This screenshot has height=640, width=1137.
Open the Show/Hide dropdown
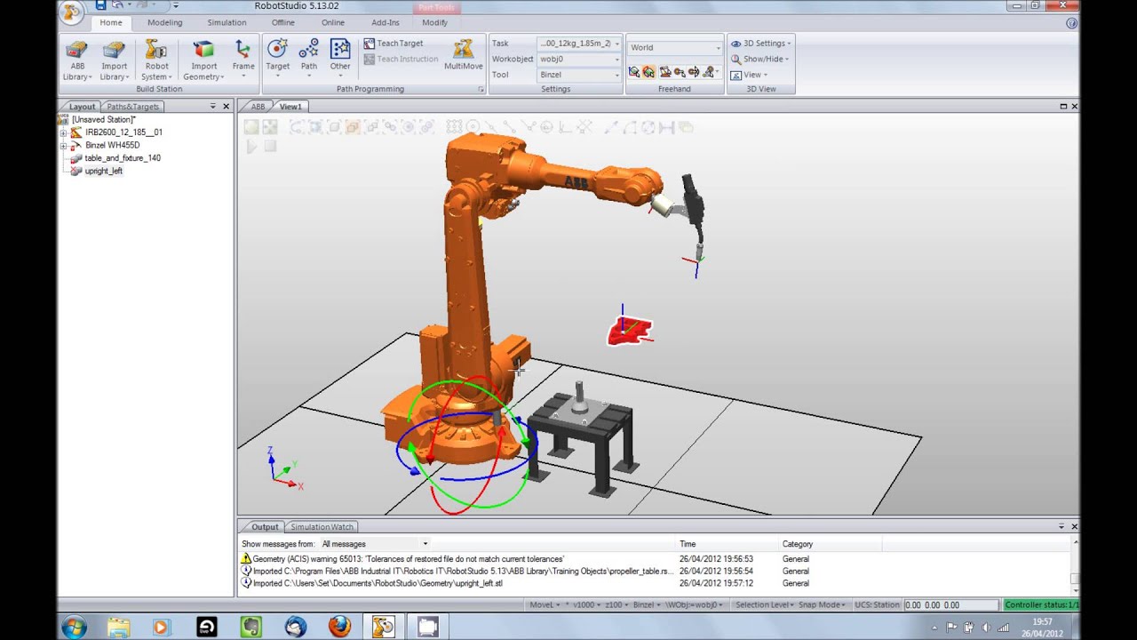pyautogui.click(x=759, y=60)
